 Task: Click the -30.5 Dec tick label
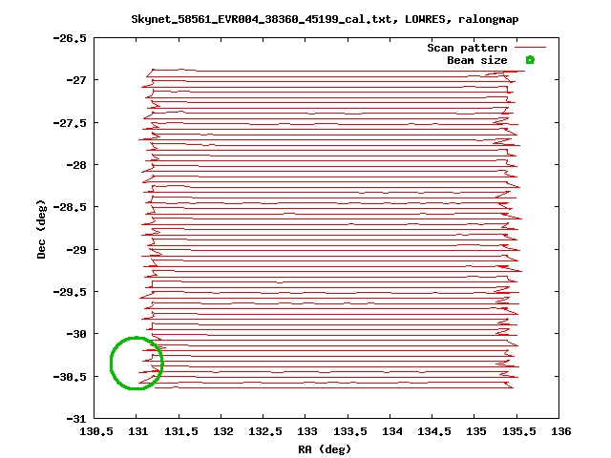(x=70, y=377)
